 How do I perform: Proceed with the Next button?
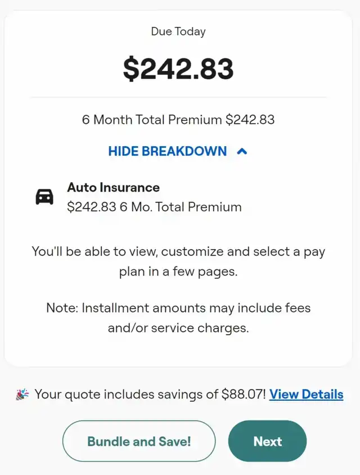pyautogui.click(x=267, y=441)
